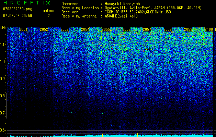Click the meteor count label
Image resolution: width=216 pixels, height=137 pixels.
click(49, 11)
